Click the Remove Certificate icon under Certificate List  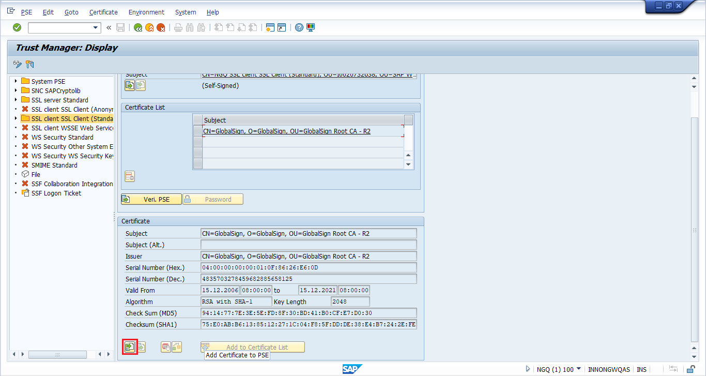(130, 176)
